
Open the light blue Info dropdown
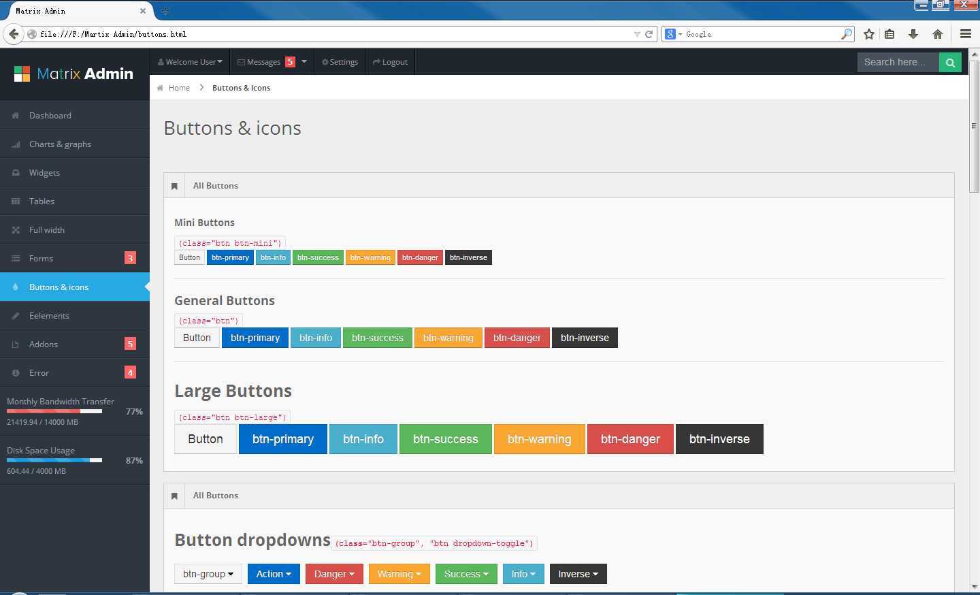523,574
